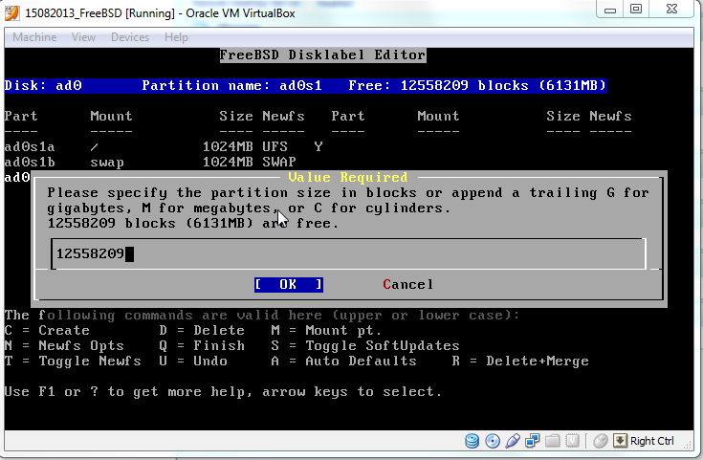Viewport: 703px width, 460px height.
Task: Open the Help menu
Action: click(176, 37)
